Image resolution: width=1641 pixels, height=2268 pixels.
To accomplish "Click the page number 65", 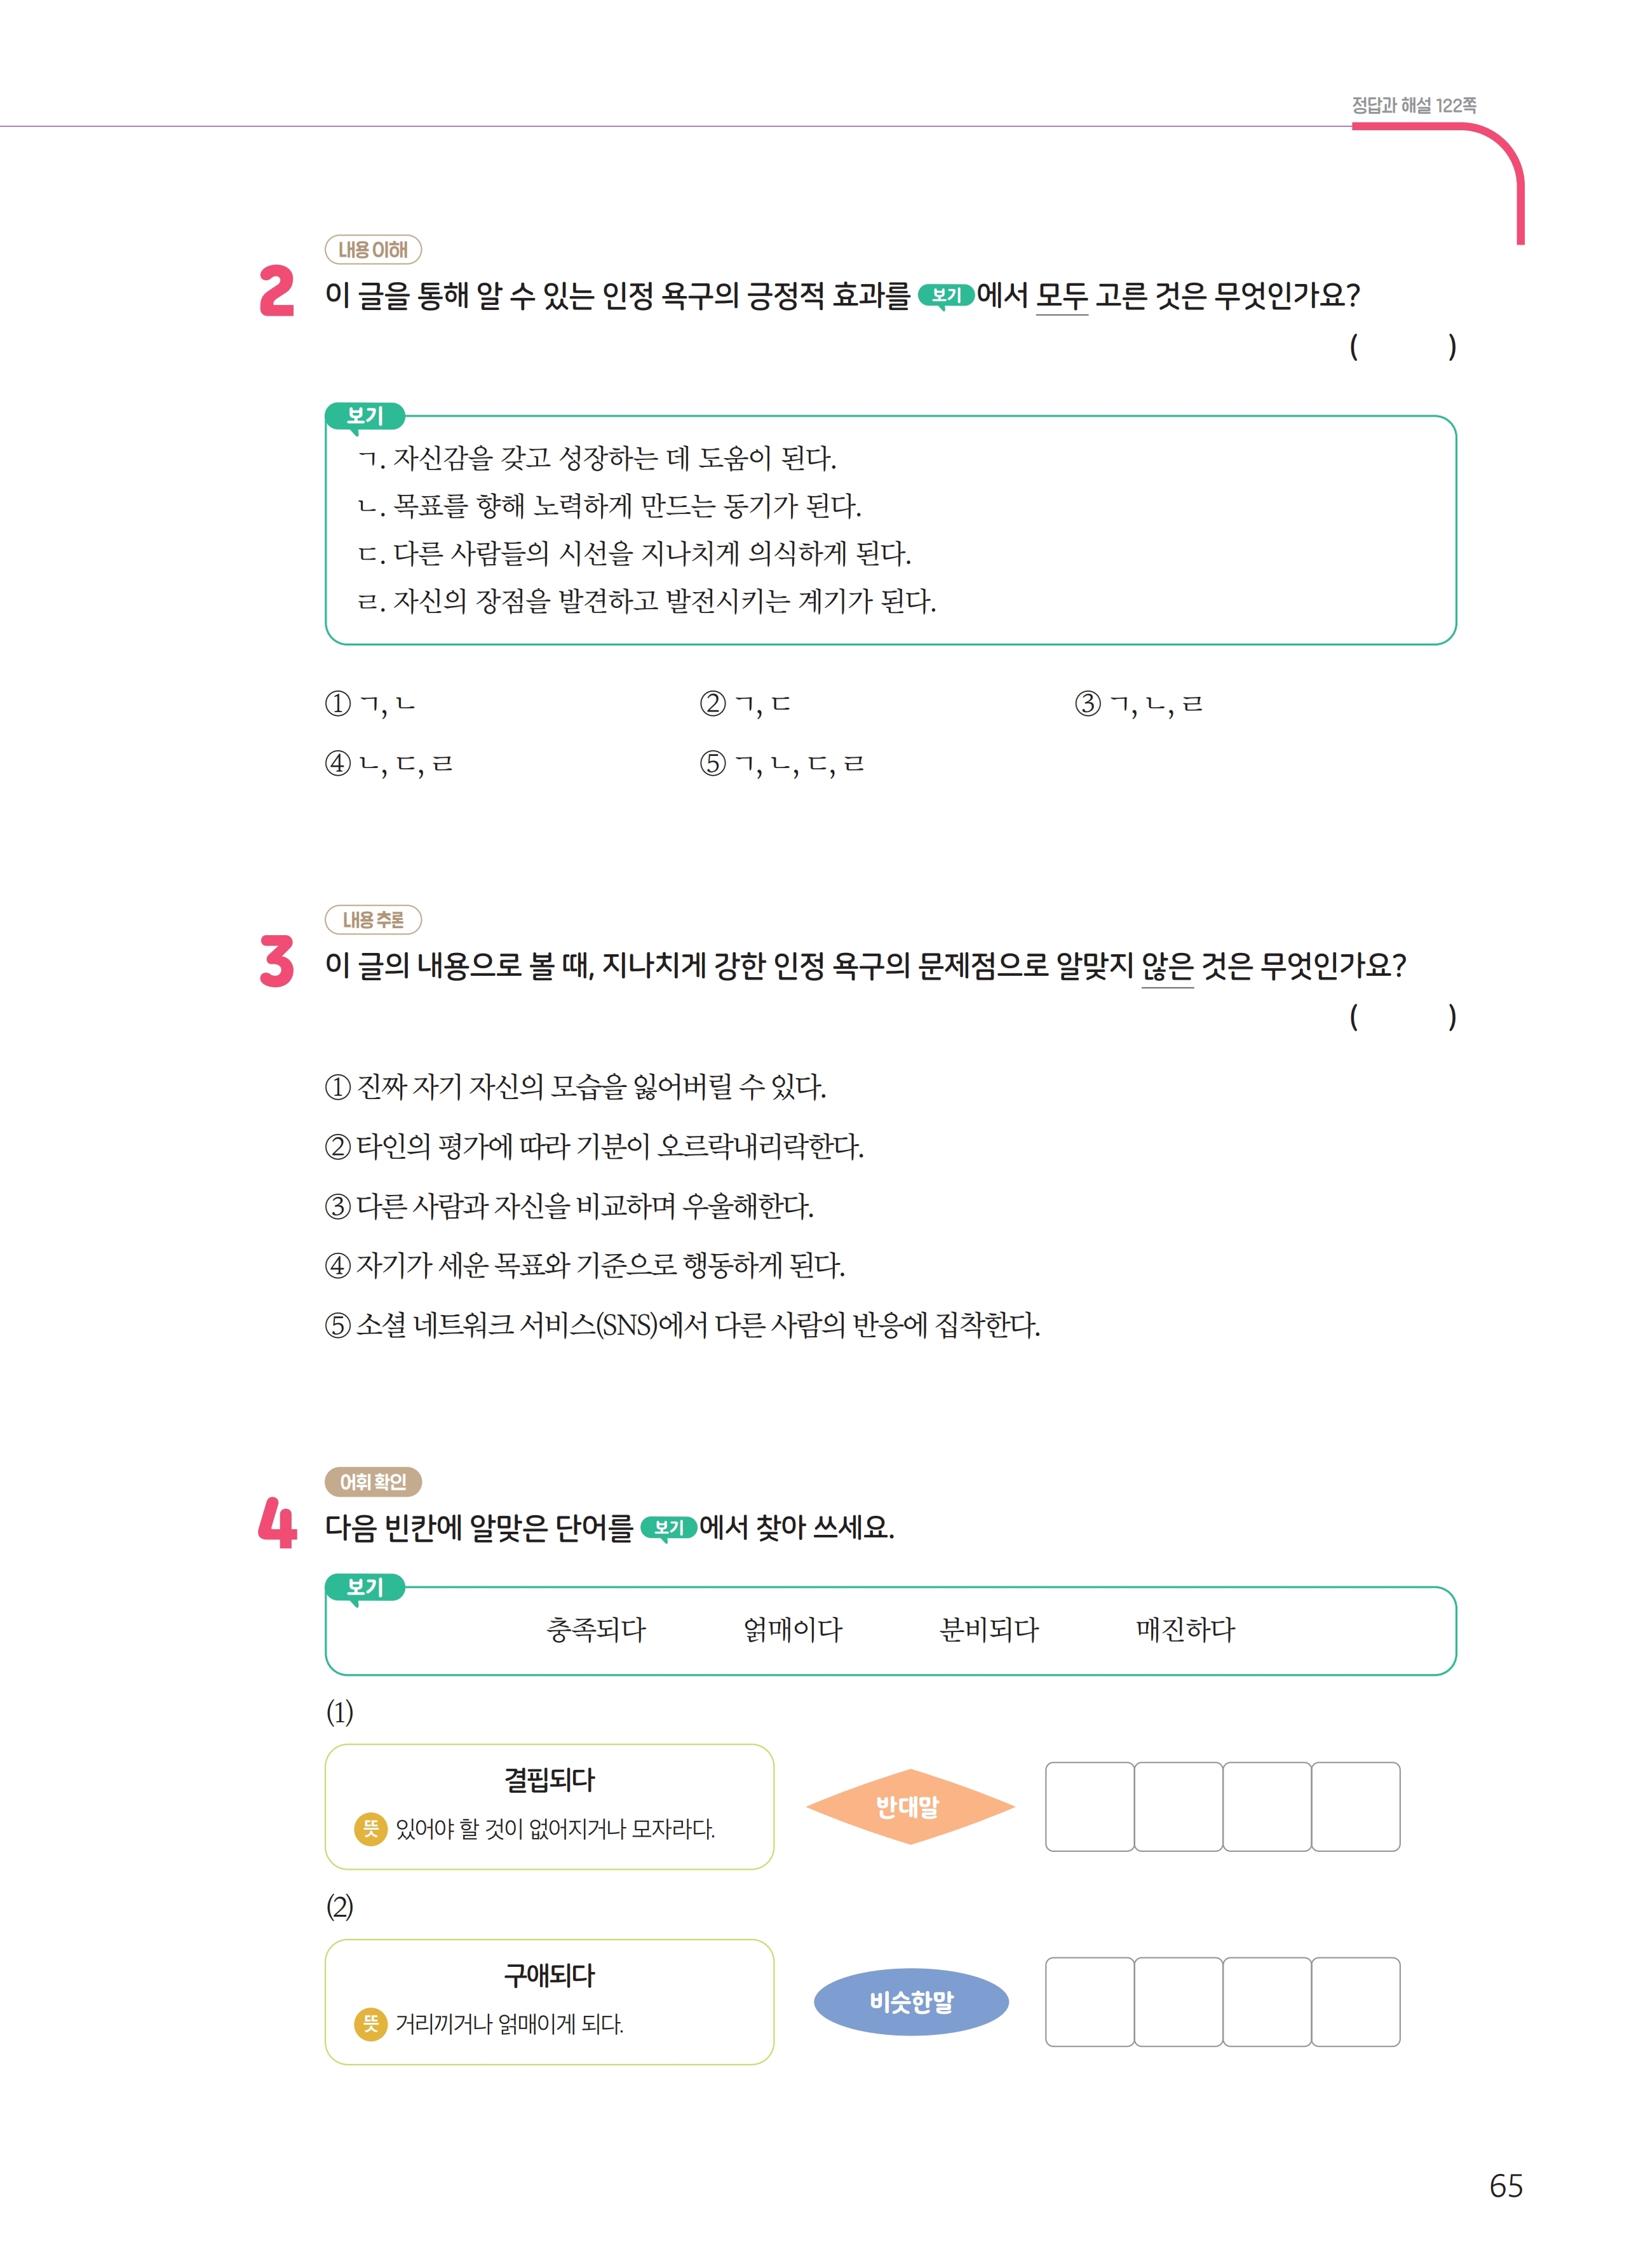I will click(1505, 2186).
